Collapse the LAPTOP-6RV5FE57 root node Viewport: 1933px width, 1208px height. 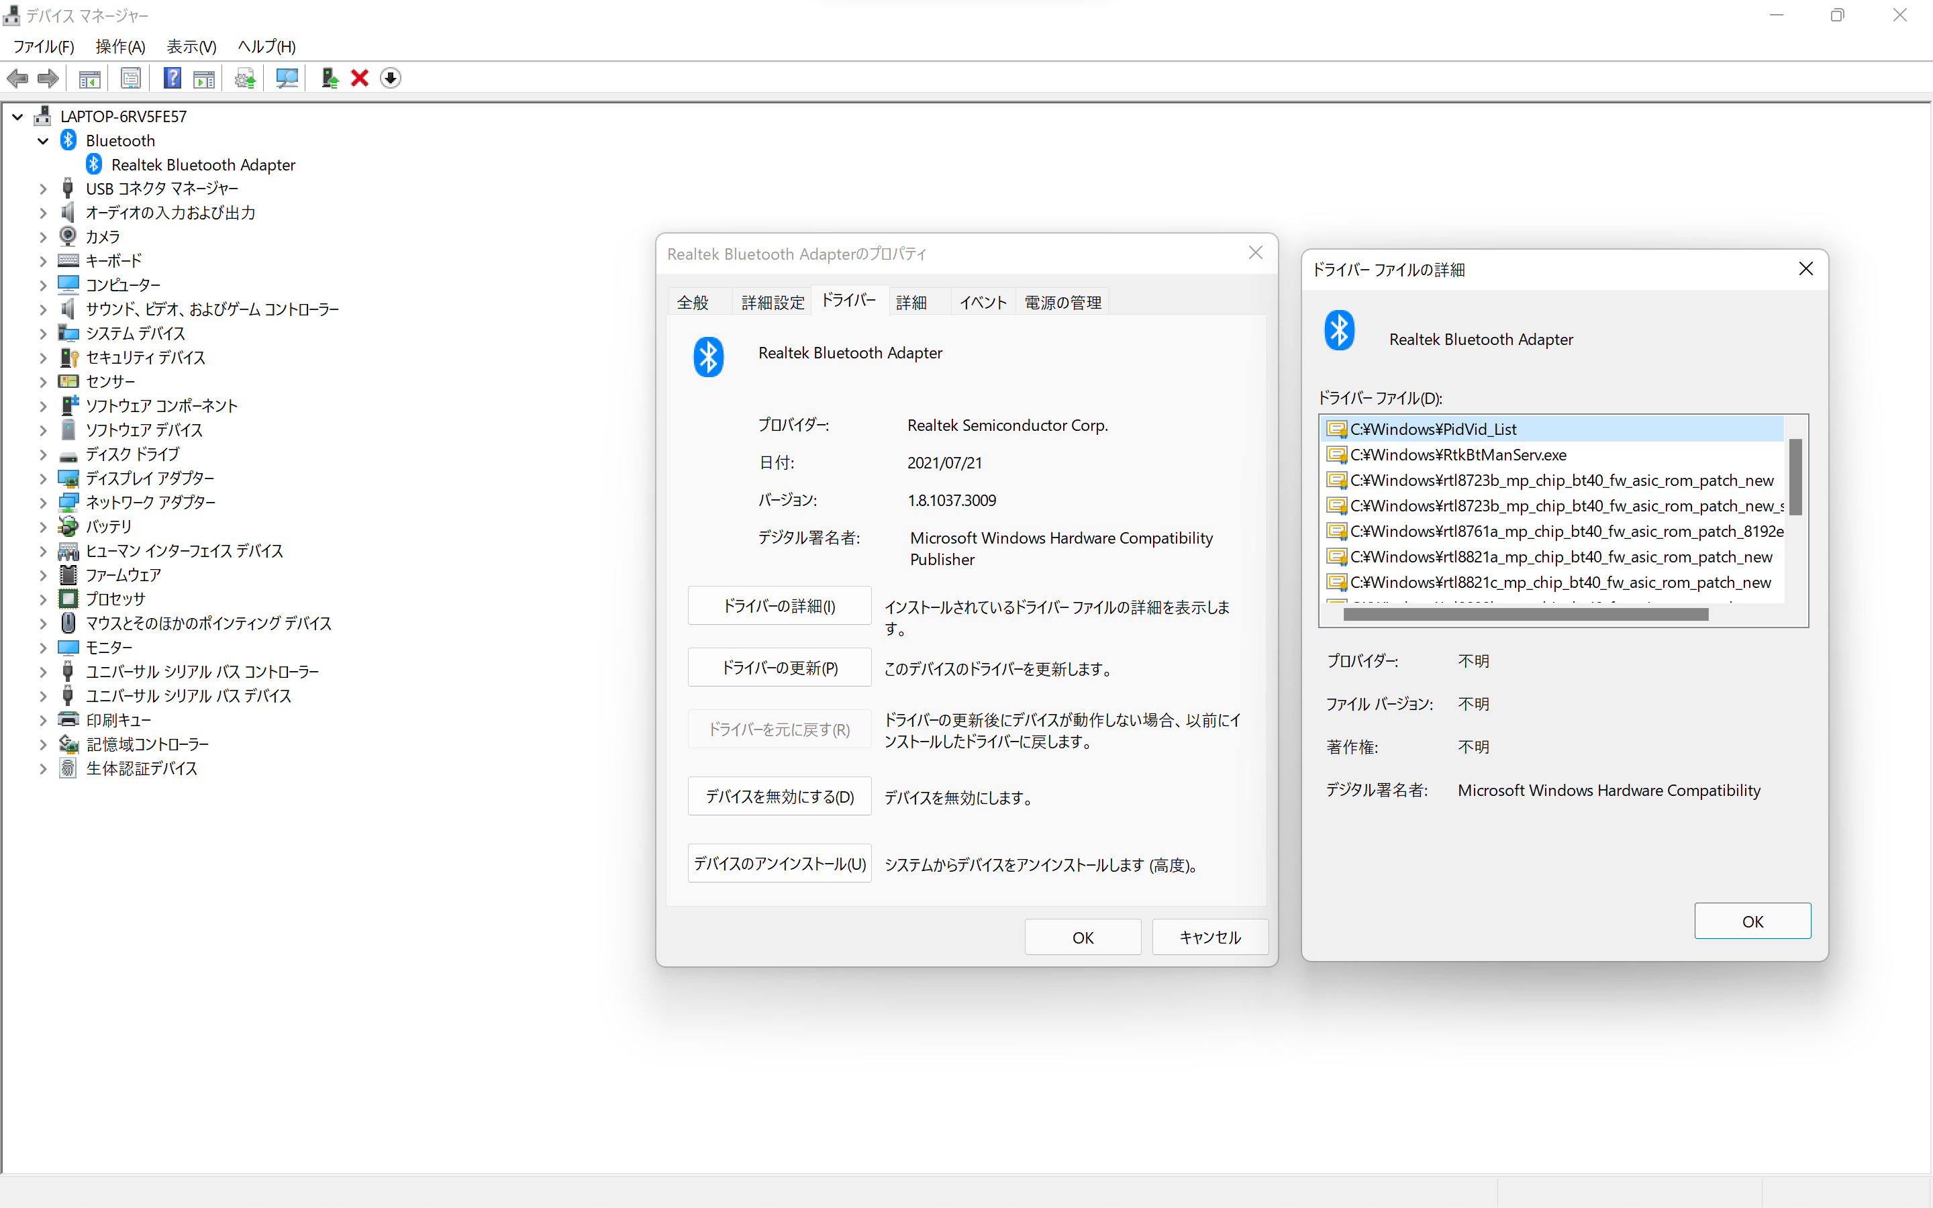[17, 117]
